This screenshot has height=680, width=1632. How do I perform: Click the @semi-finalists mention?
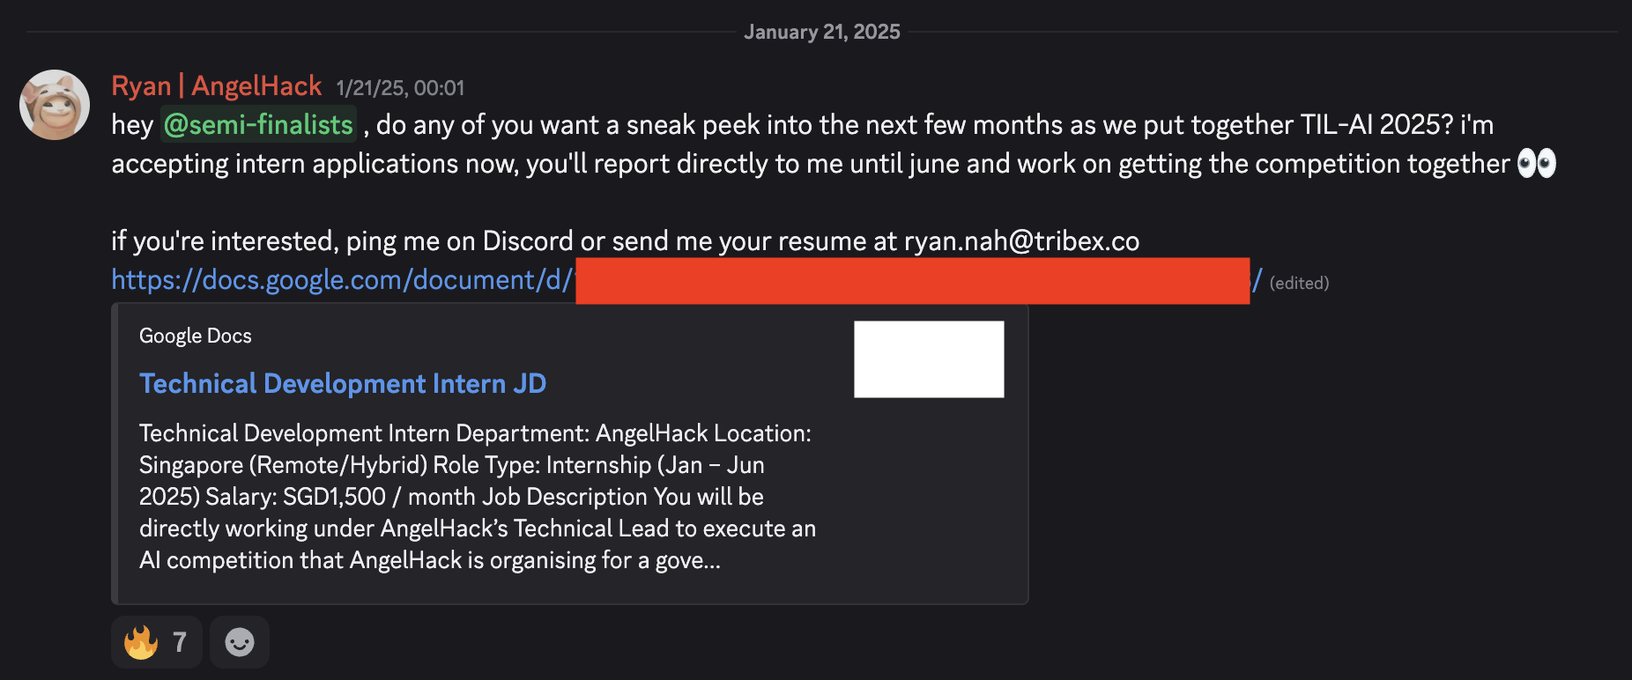(256, 125)
